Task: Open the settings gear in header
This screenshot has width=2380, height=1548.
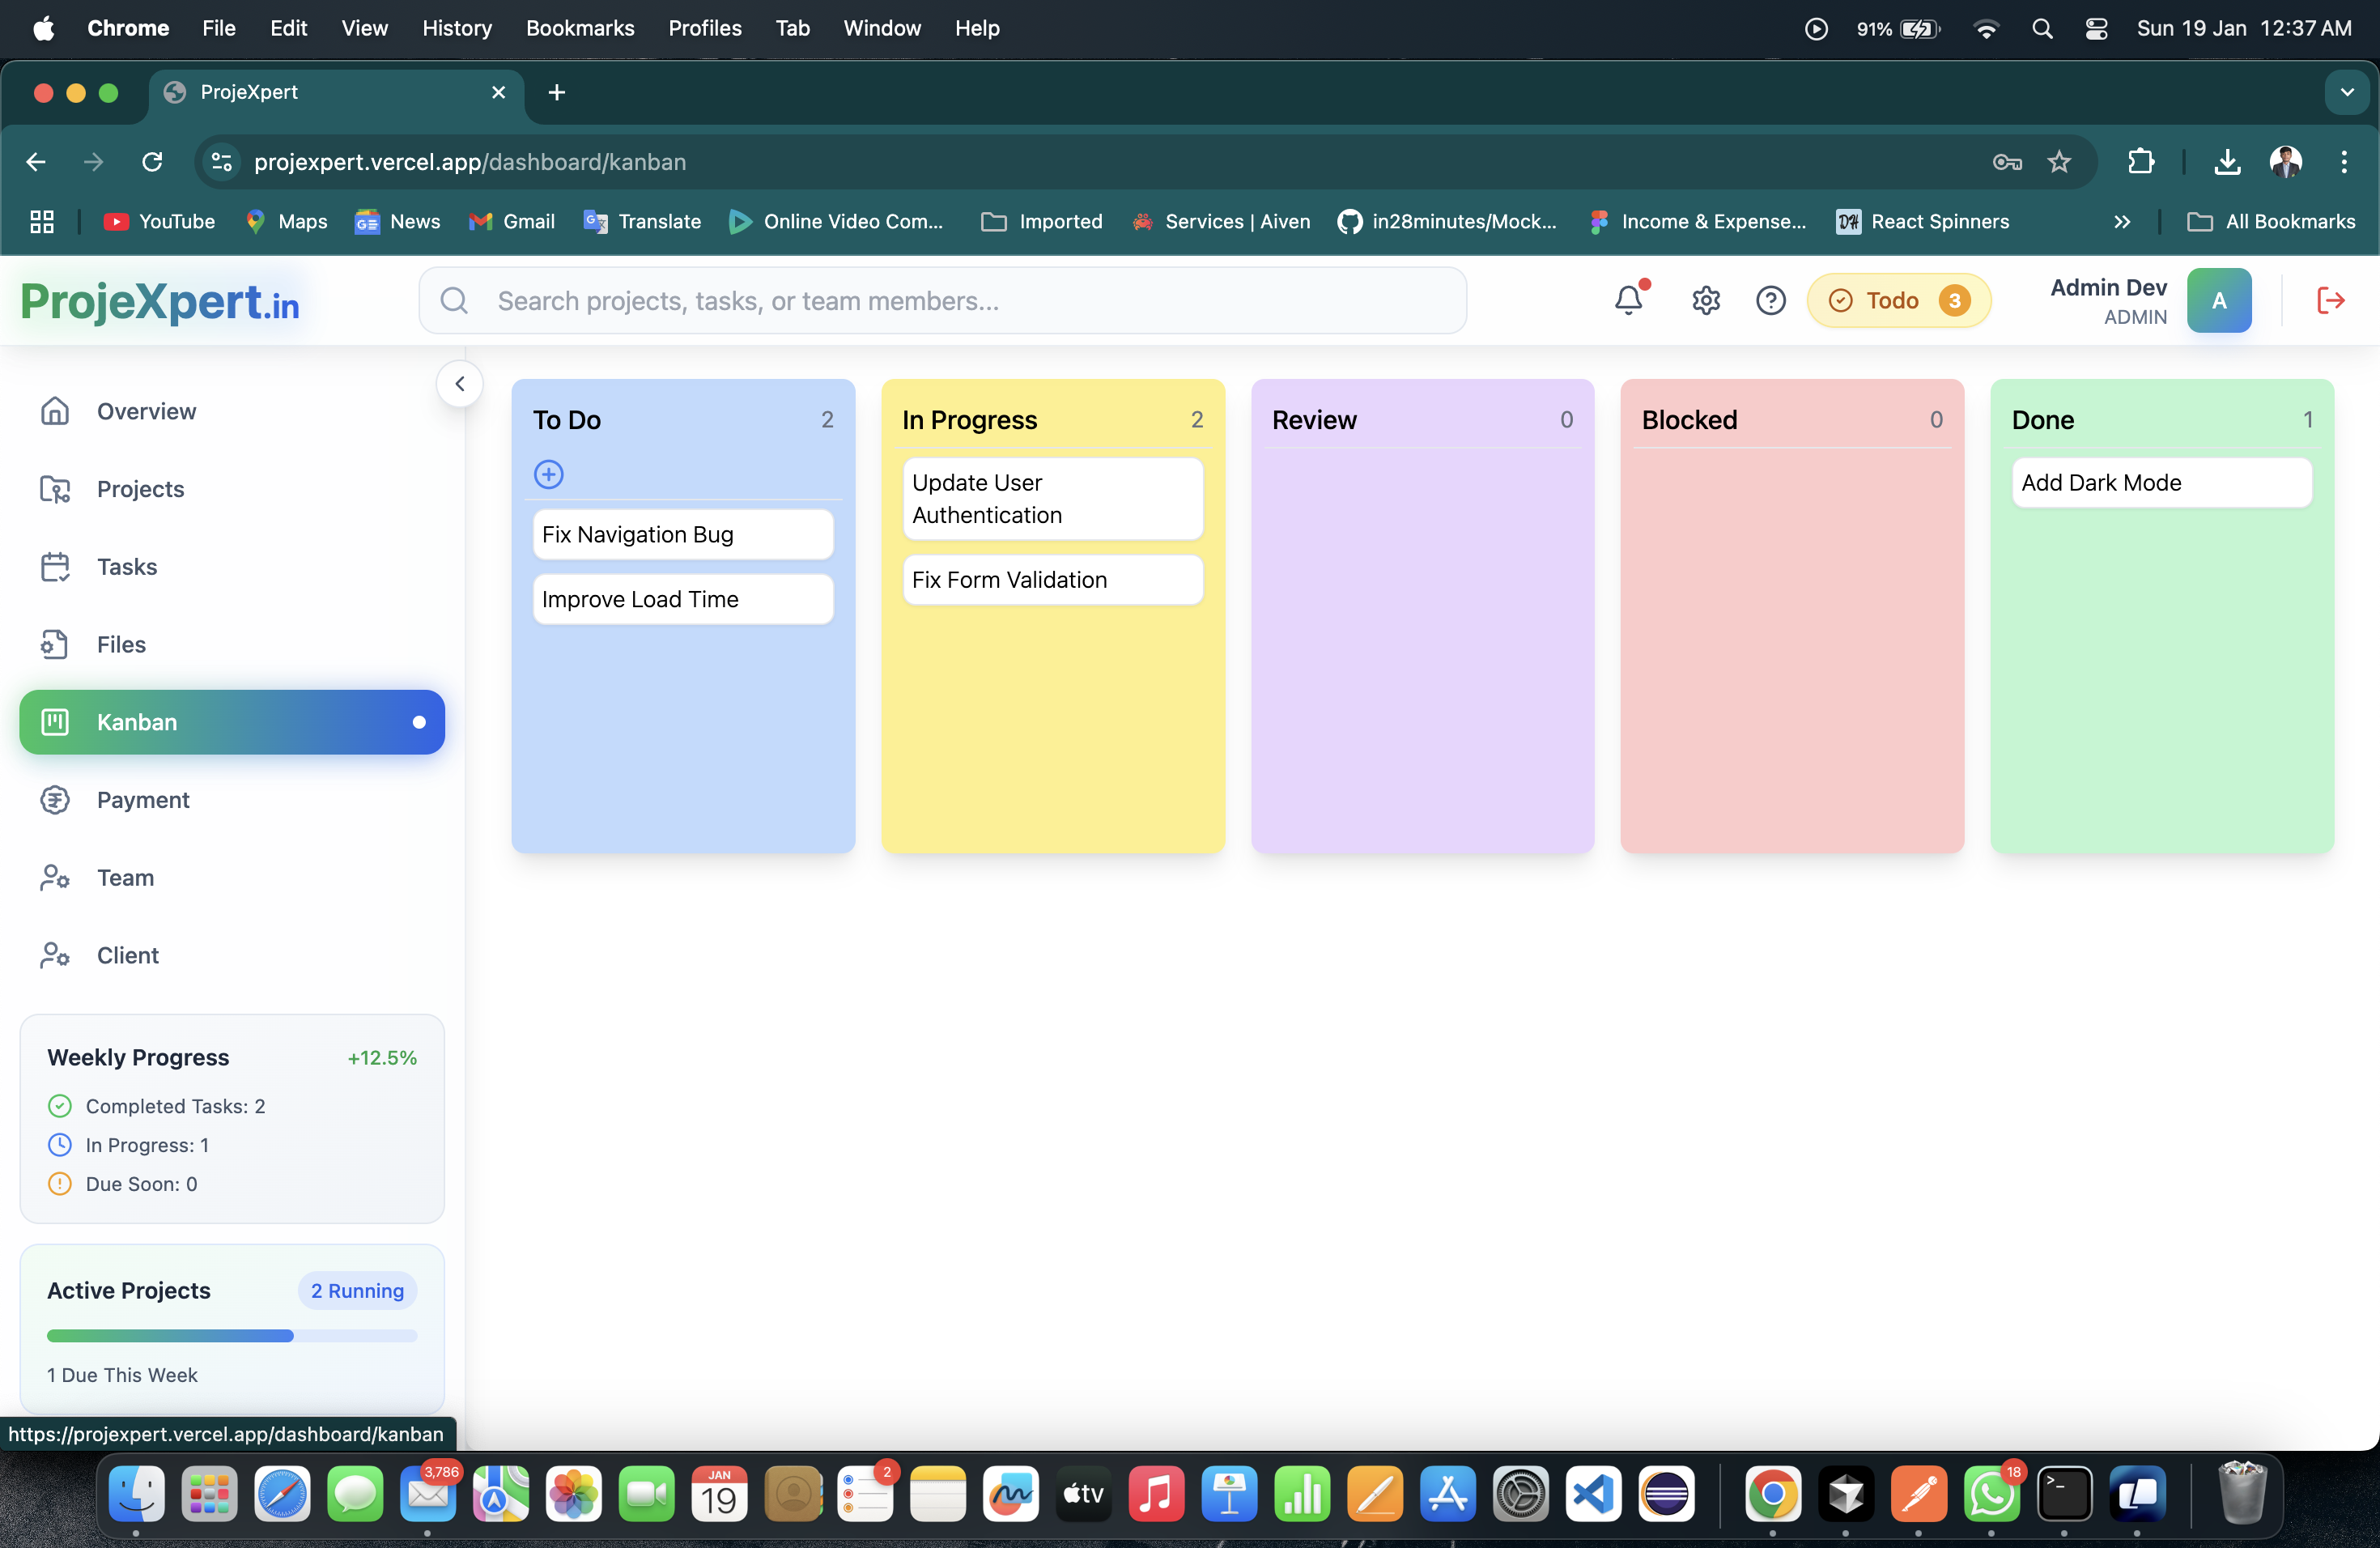Action: coord(1706,300)
